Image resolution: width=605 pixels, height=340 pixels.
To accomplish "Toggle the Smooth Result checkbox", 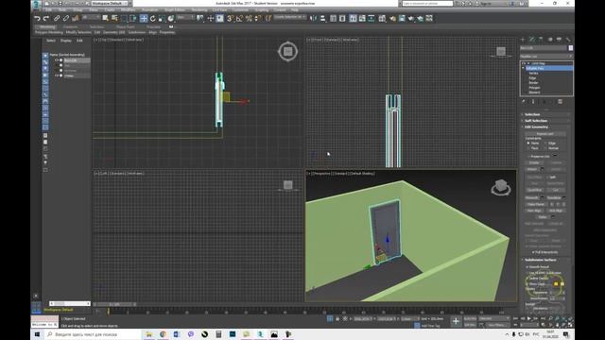I will coord(527,266).
